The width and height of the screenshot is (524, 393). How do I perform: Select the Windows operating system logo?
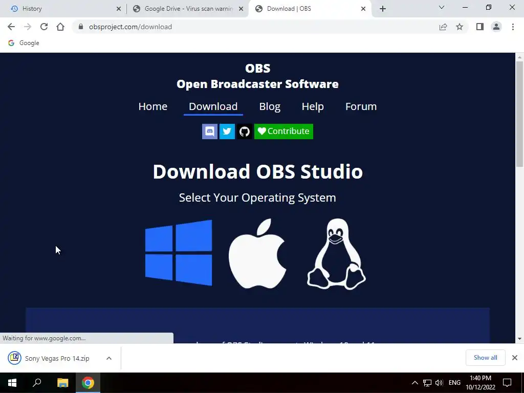click(179, 253)
